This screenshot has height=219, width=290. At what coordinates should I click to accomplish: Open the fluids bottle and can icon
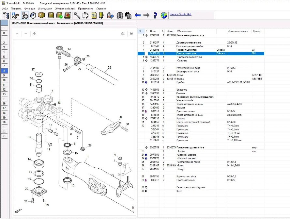[110, 15]
